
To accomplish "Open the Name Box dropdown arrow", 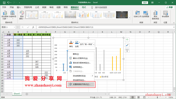I will tap(14, 27).
